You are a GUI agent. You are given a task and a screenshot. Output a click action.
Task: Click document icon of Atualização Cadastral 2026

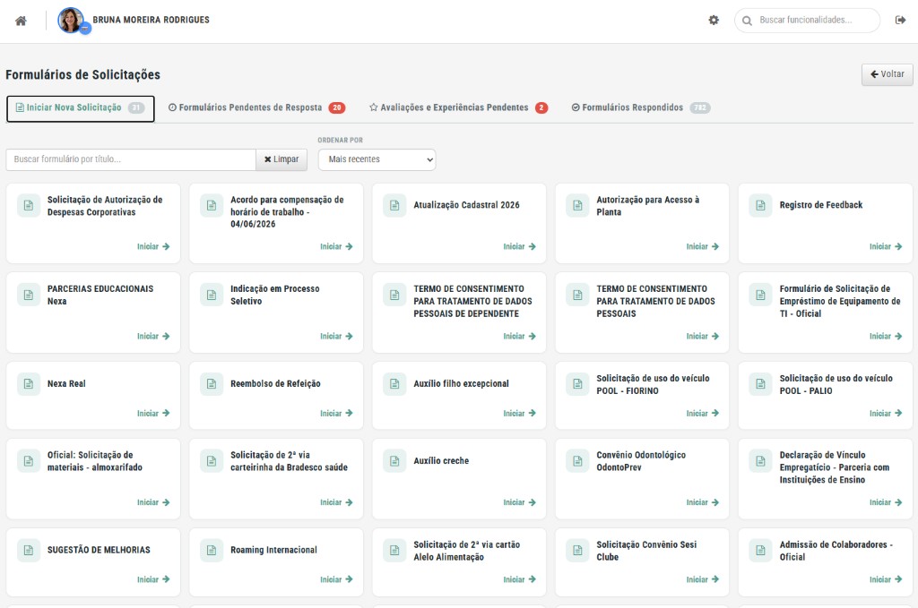pyautogui.click(x=394, y=206)
